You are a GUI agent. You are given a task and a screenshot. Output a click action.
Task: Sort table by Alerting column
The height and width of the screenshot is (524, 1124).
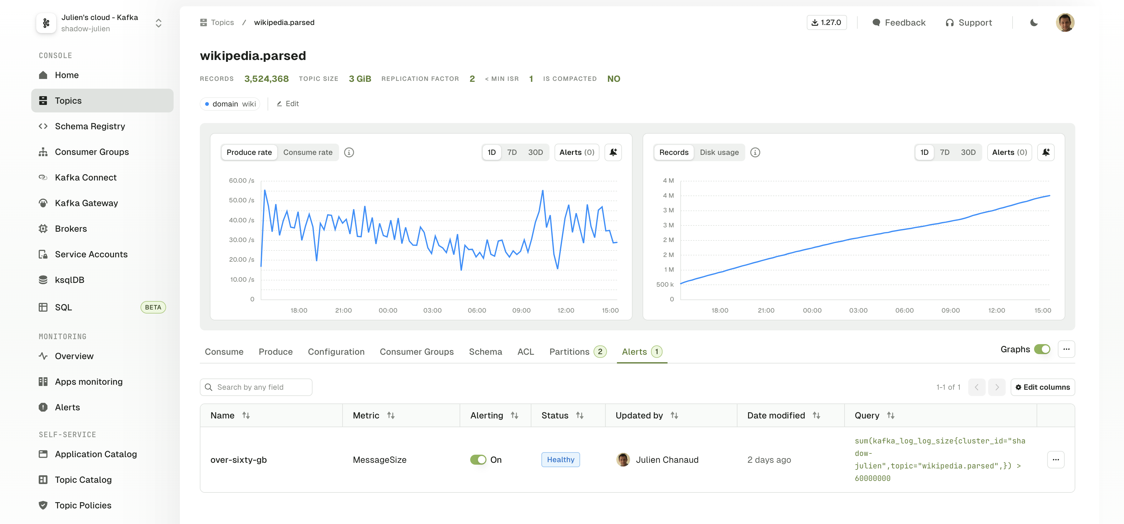pyautogui.click(x=515, y=416)
